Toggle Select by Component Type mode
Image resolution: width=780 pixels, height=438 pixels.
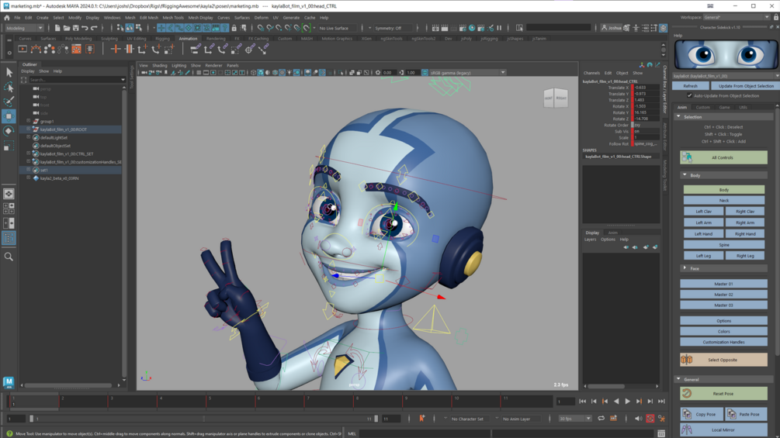point(139,28)
